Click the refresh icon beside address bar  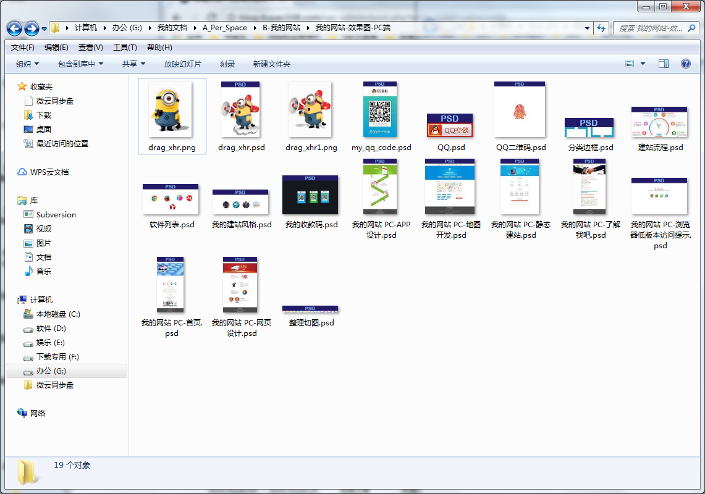click(602, 28)
